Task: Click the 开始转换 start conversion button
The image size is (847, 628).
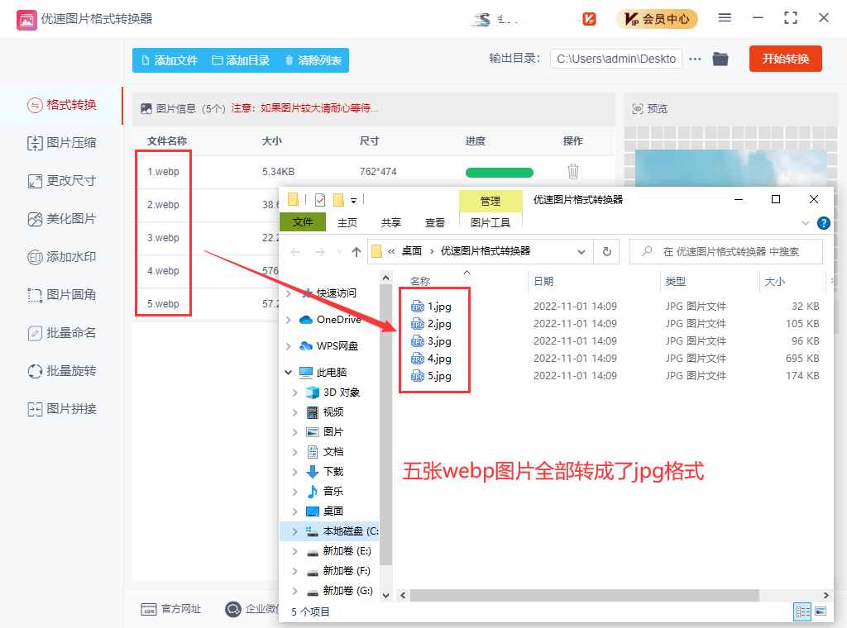Action: [784, 59]
